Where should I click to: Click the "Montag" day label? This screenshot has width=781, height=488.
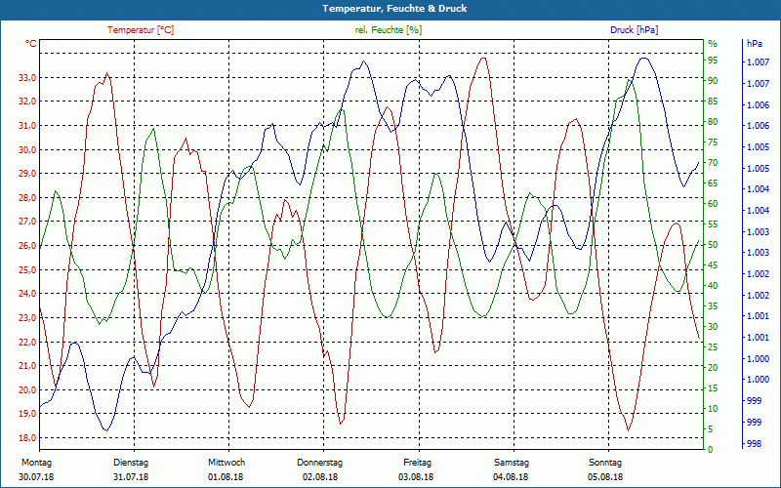[36, 463]
